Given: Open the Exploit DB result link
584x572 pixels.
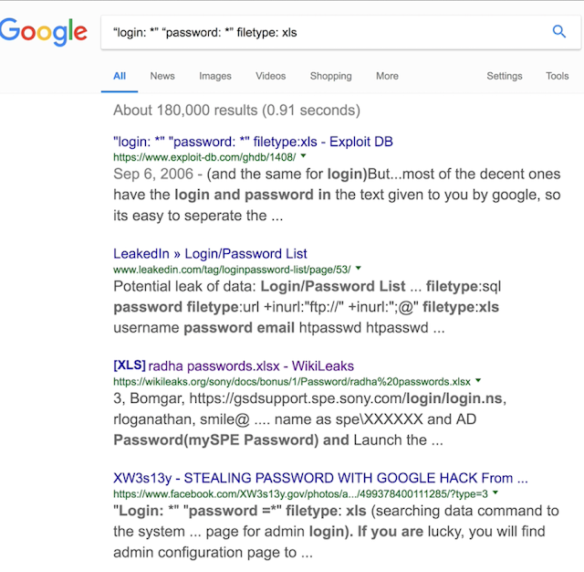Looking at the screenshot, I should (253, 142).
